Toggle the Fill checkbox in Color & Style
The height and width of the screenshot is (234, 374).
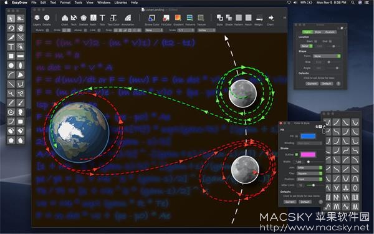click(297, 136)
